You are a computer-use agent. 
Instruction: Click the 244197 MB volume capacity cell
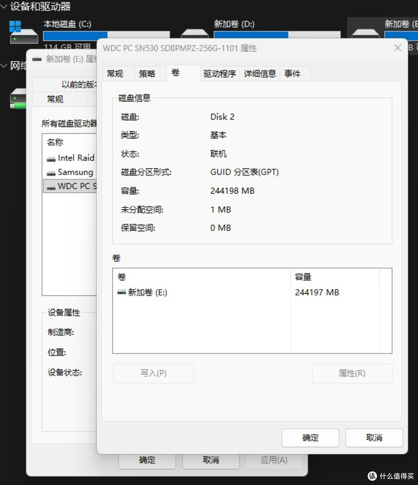(317, 292)
